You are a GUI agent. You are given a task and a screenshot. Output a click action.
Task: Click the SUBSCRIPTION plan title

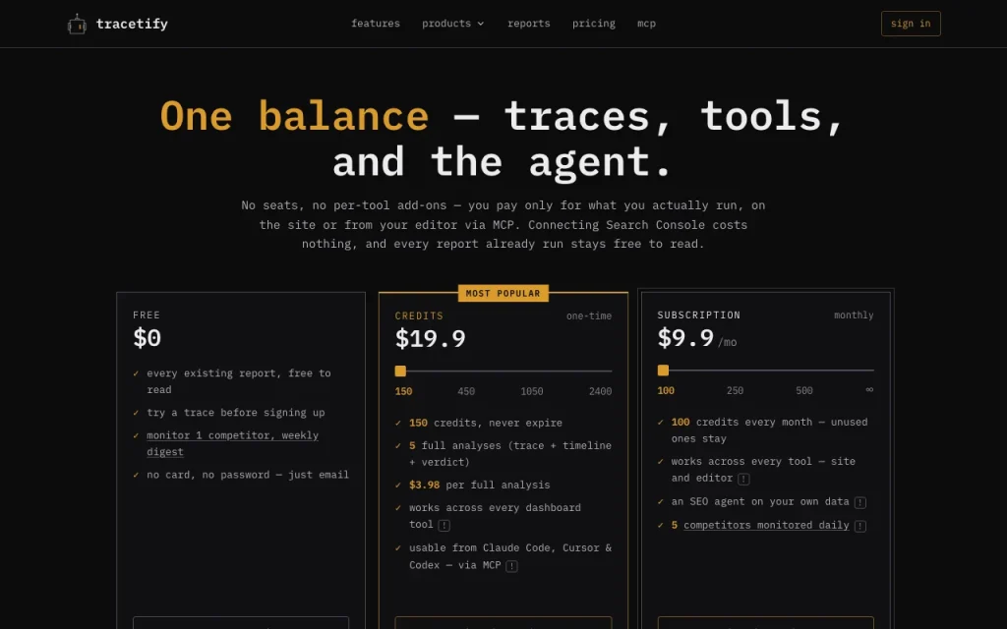(699, 315)
